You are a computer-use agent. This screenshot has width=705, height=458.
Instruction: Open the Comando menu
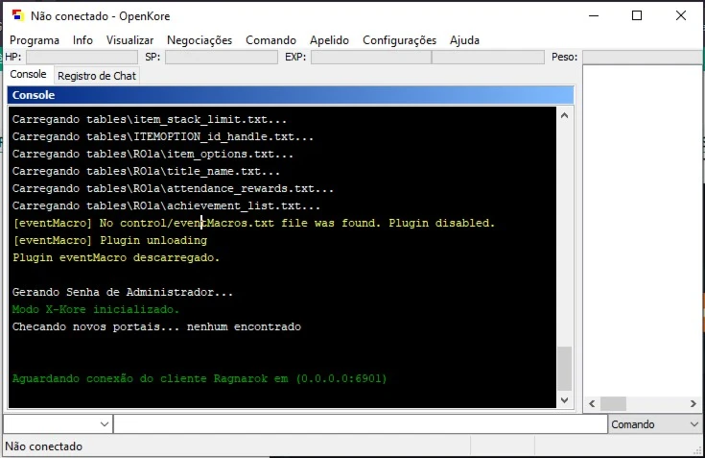270,40
